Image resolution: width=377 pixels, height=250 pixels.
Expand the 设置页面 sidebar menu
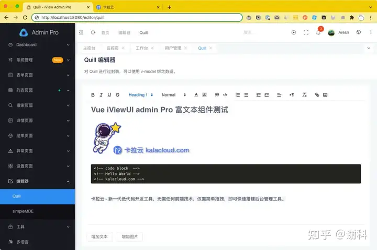37,166
